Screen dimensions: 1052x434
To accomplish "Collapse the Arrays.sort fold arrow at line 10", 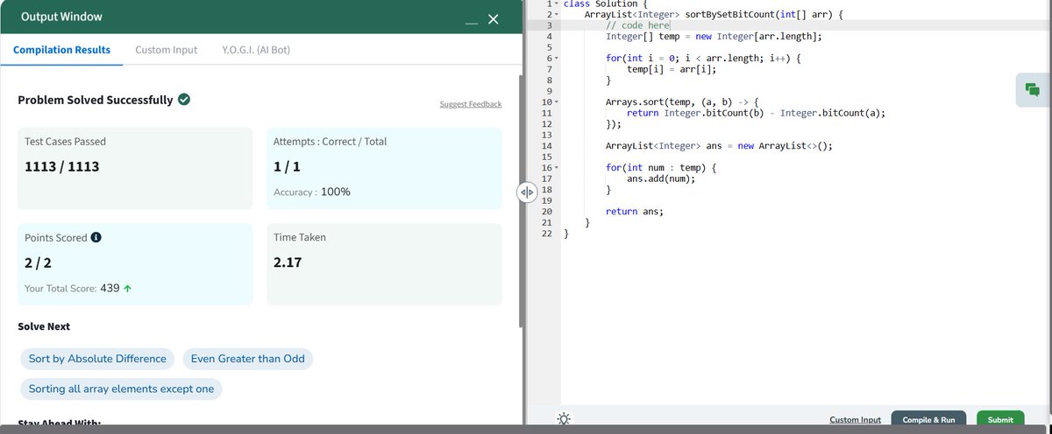I will click(556, 102).
